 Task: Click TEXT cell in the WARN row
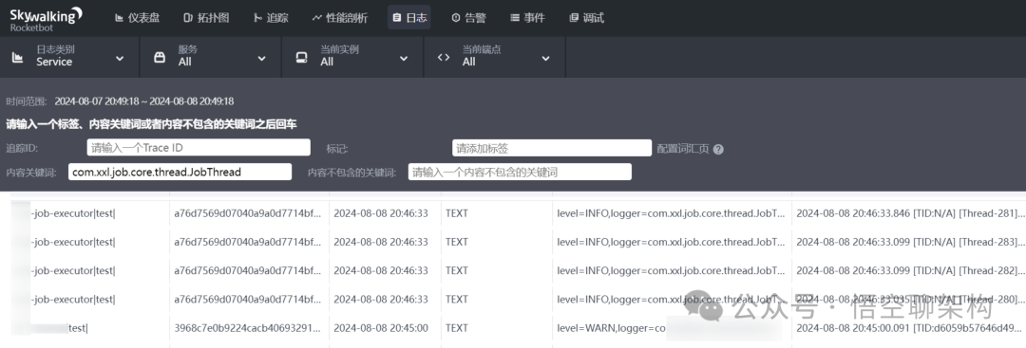pos(457,328)
